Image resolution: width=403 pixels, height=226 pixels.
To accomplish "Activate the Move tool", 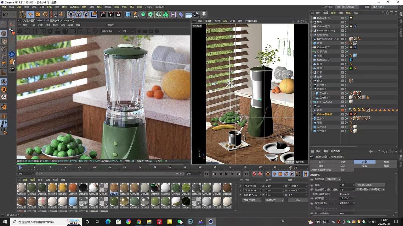I will 30,14.
